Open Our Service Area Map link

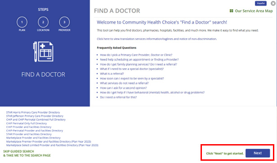(x=254, y=11)
